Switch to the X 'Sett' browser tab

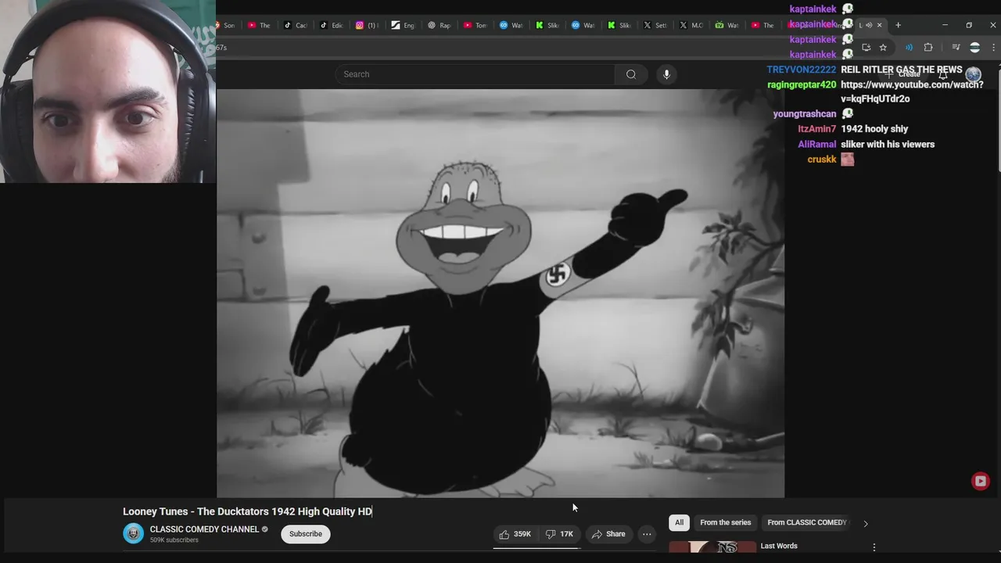[x=655, y=25]
